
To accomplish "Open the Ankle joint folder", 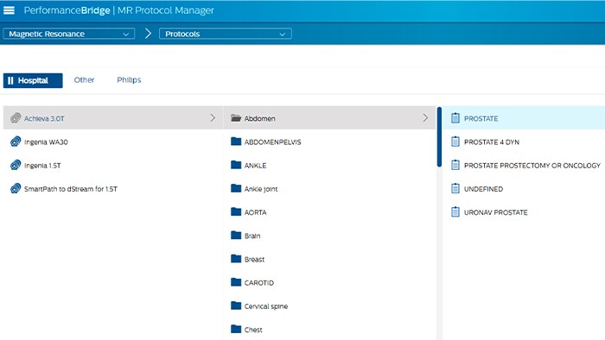I will click(261, 189).
